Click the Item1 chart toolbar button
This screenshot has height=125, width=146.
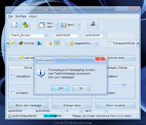(x=68, y=25)
